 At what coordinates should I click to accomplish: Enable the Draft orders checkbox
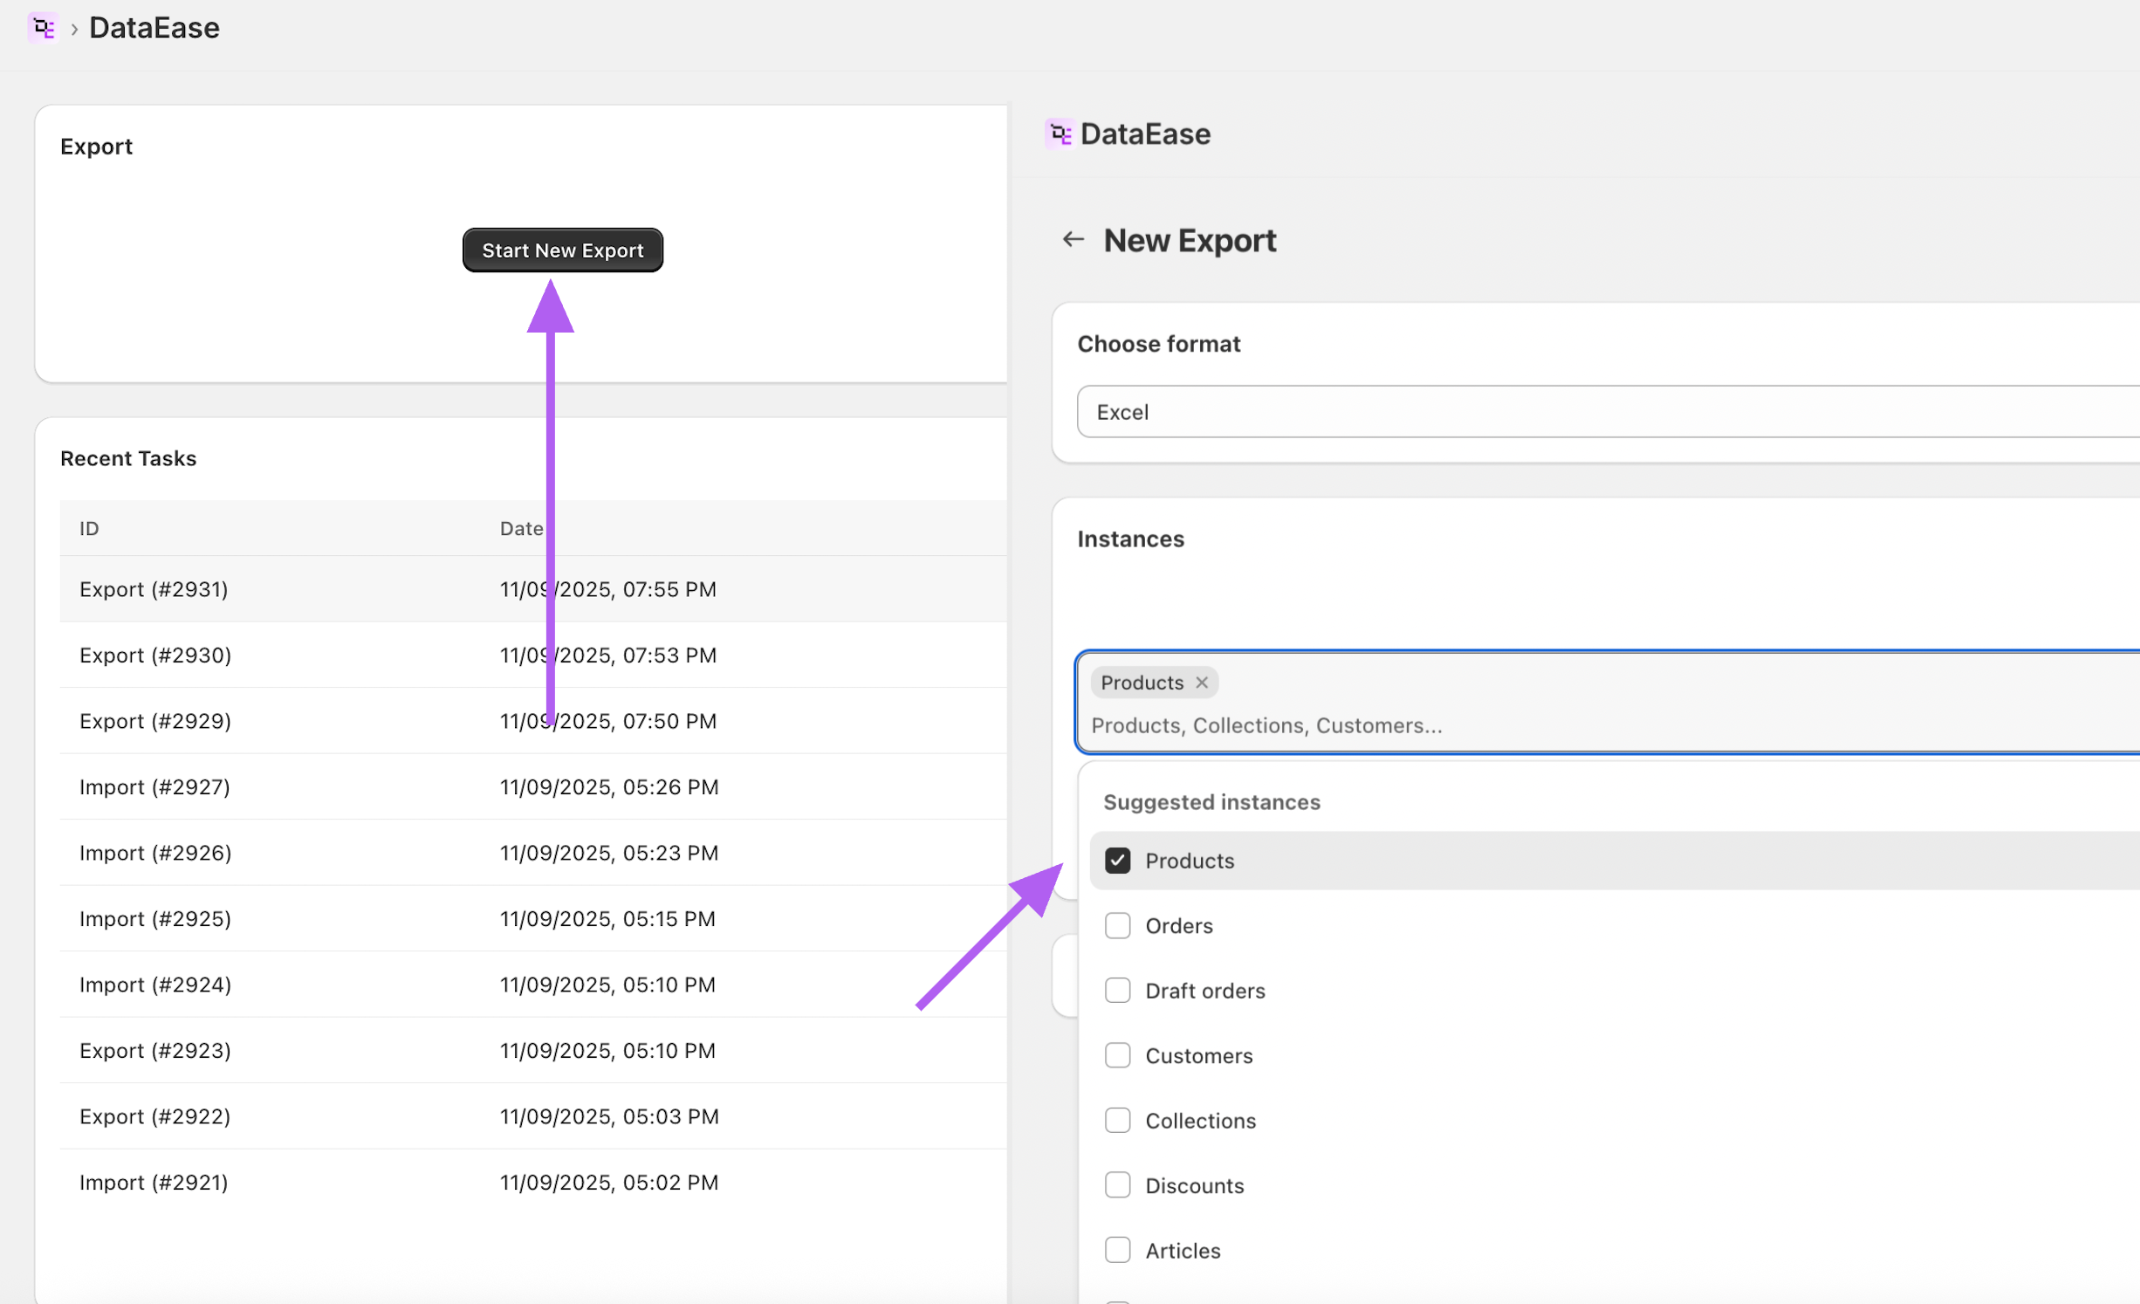[1117, 991]
